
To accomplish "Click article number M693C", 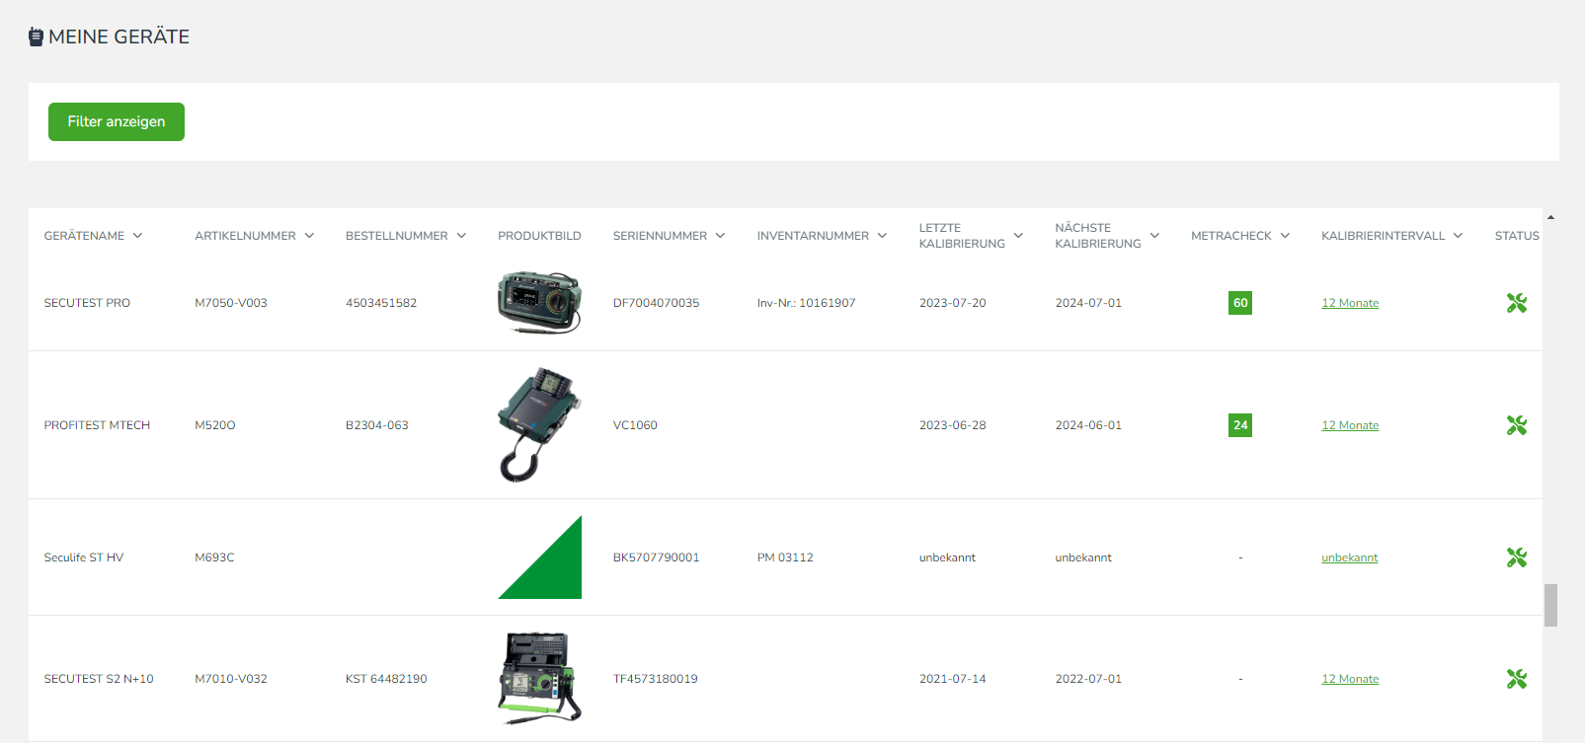I will click(x=214, y=557).
